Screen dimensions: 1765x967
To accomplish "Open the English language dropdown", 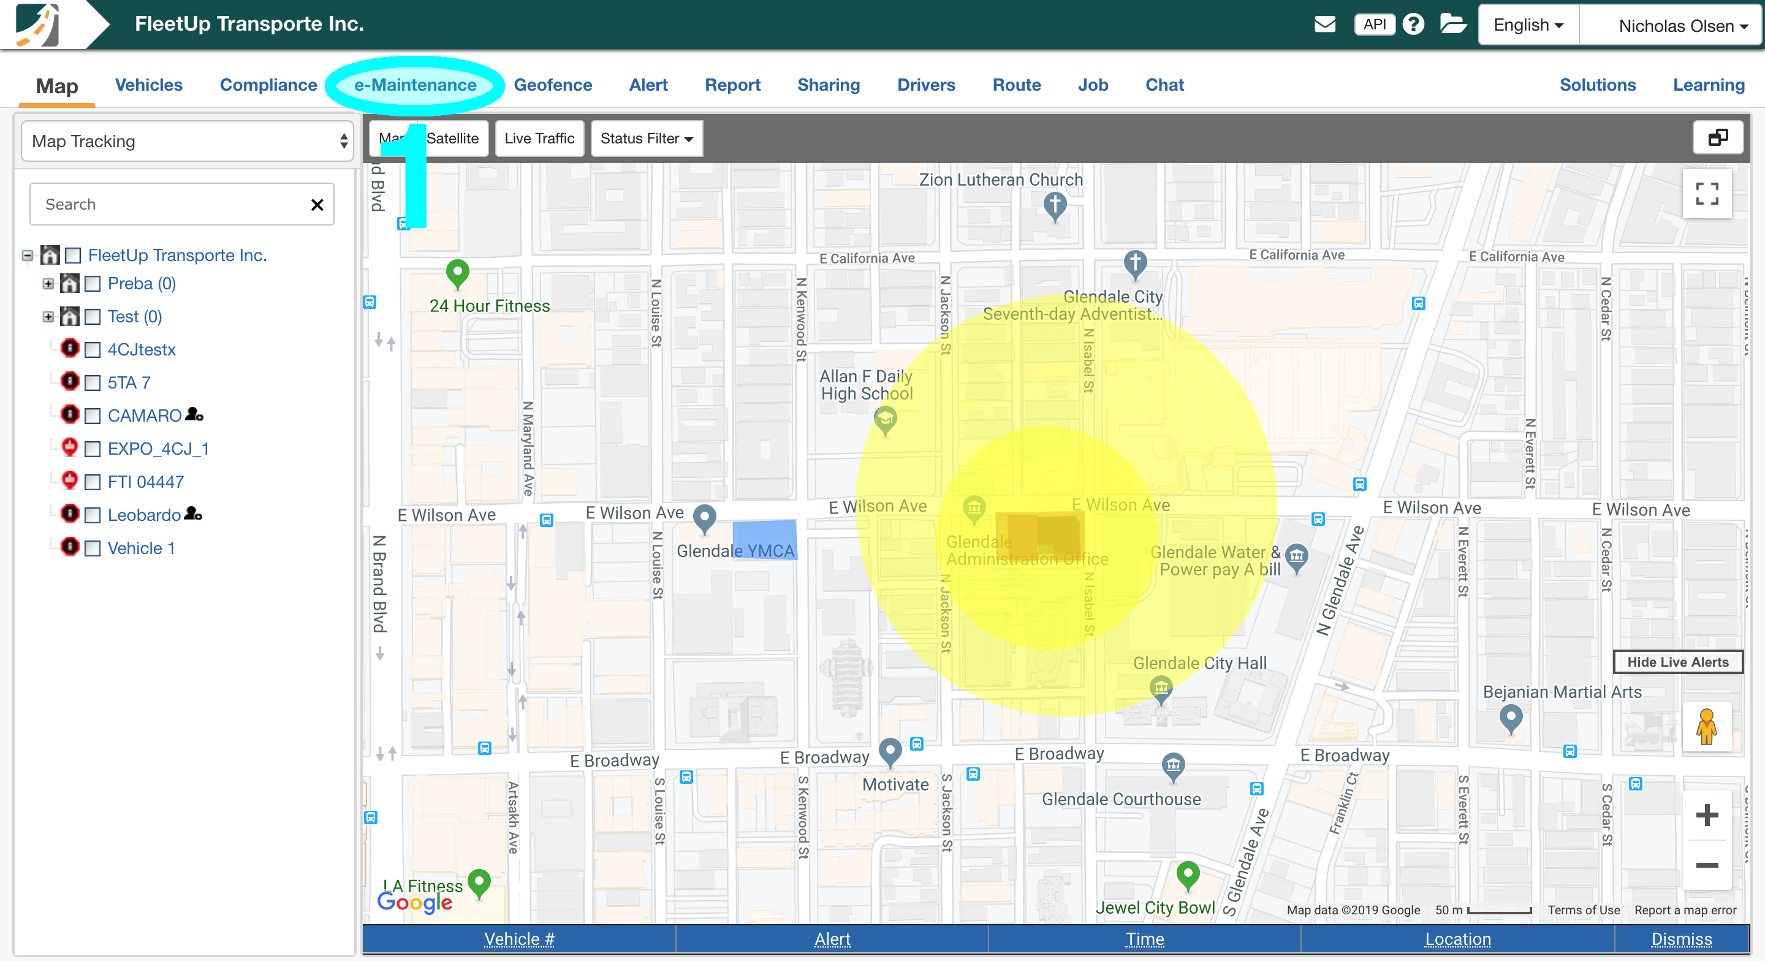I will [1528, 25].
